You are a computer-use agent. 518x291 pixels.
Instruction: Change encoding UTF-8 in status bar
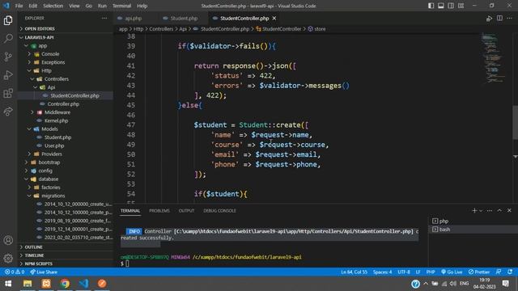pyautogui.click(x=404, y=272)
